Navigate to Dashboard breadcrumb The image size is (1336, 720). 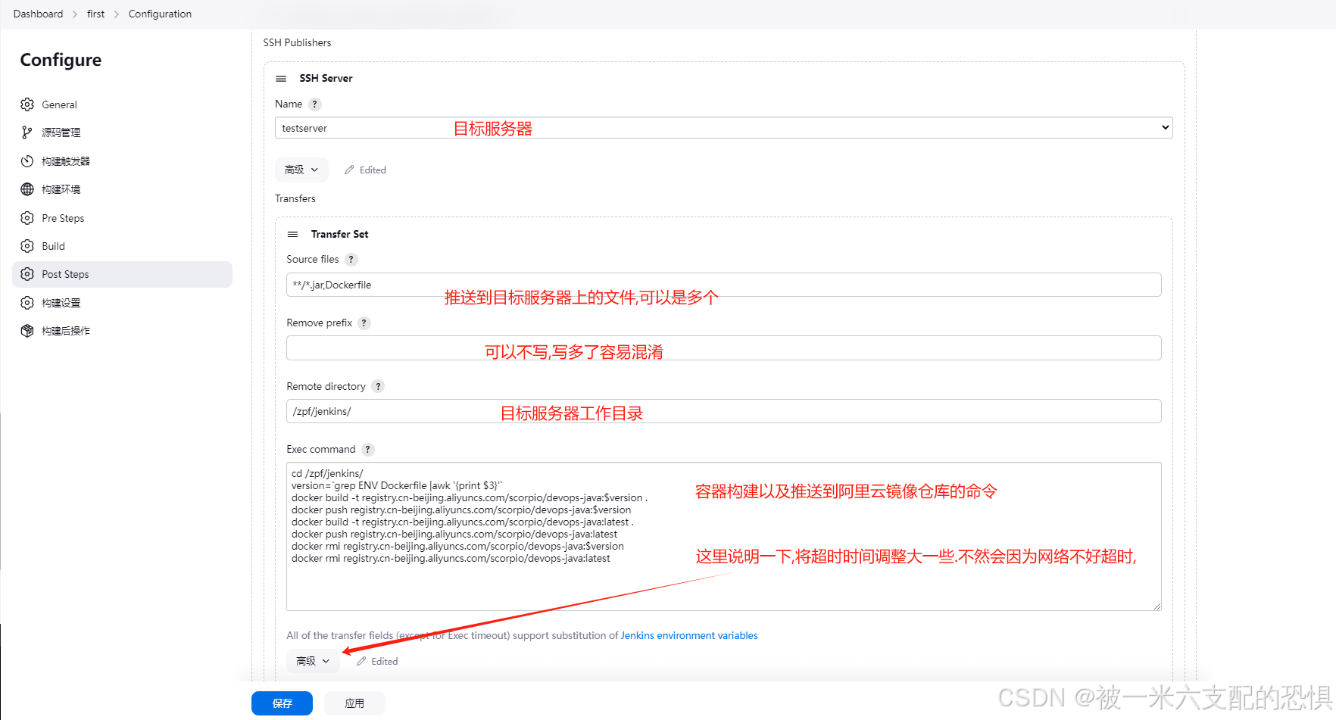tap(38, 14)
